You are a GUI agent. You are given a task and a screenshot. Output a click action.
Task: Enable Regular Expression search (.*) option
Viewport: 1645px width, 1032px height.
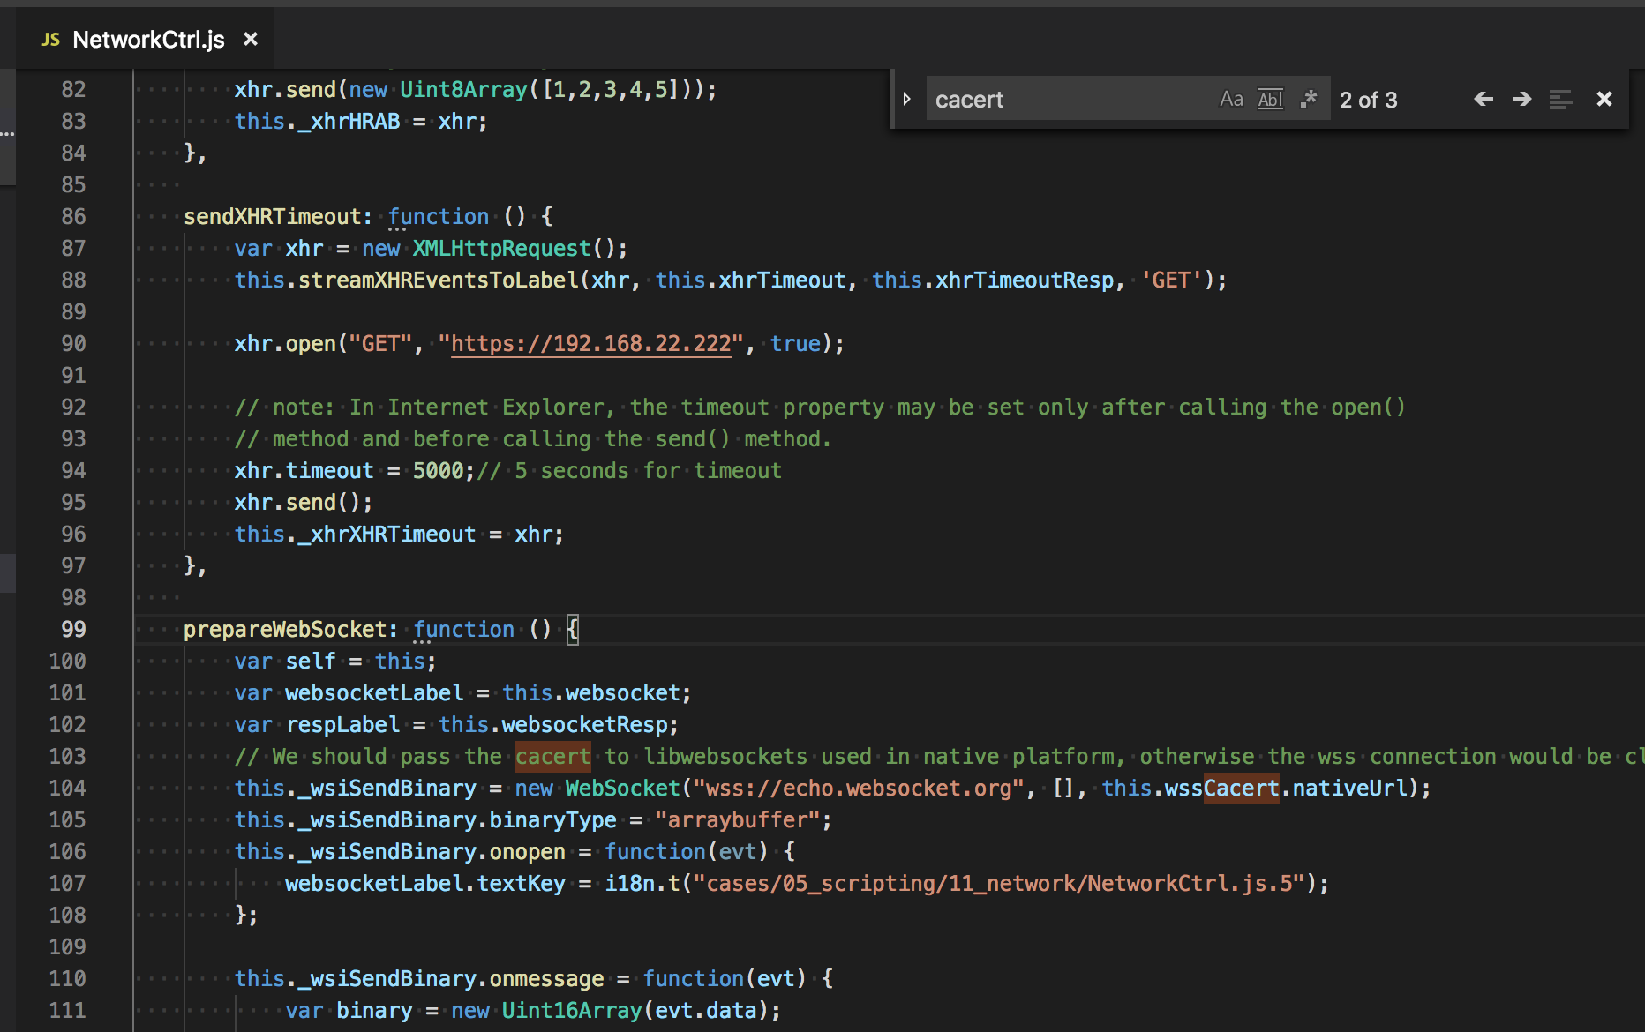[1309, 99]
